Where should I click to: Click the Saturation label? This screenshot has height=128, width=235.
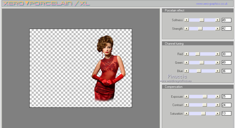coord(176,114)
